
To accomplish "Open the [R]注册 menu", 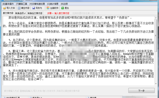I will [64, 4].
